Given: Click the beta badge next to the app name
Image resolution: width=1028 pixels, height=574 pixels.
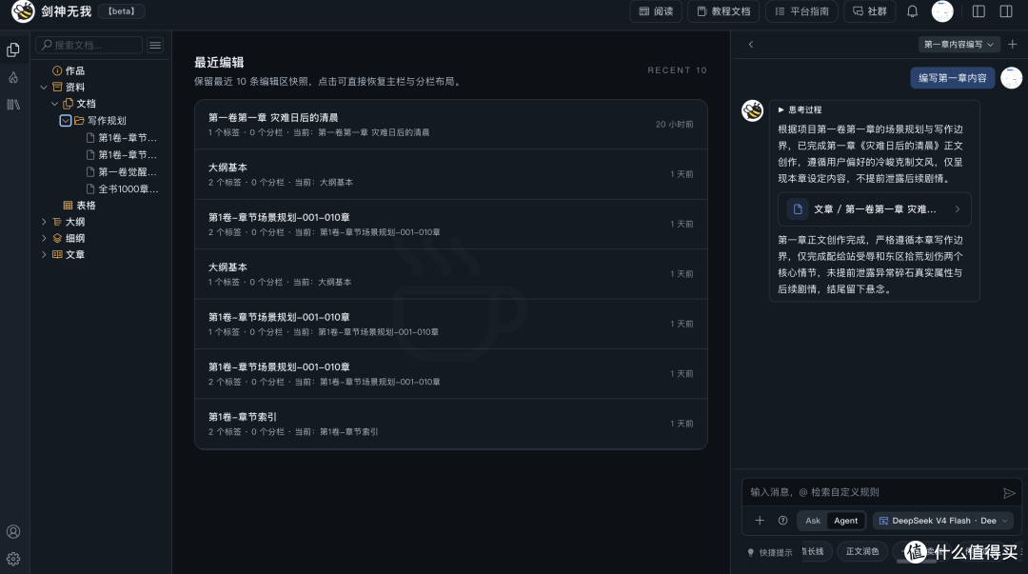Looking at the screenshot, I should (121, 11).
